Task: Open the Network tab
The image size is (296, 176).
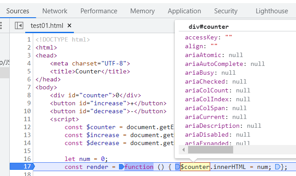Action: (x=55, y=11)
